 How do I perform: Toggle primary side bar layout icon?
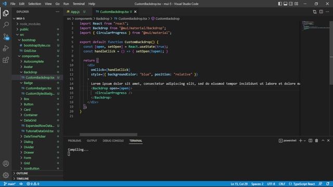click(280, 4)
